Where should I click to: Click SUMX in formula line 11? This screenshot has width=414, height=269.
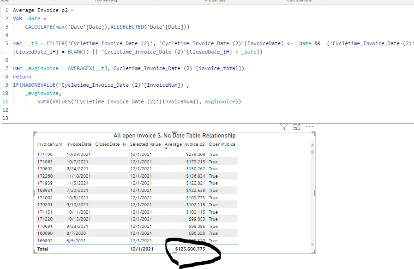click(x=43, y=102)
